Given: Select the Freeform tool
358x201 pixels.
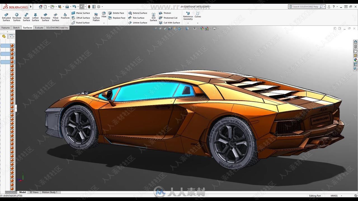Looking at the screenshot, I should point(65,16).
